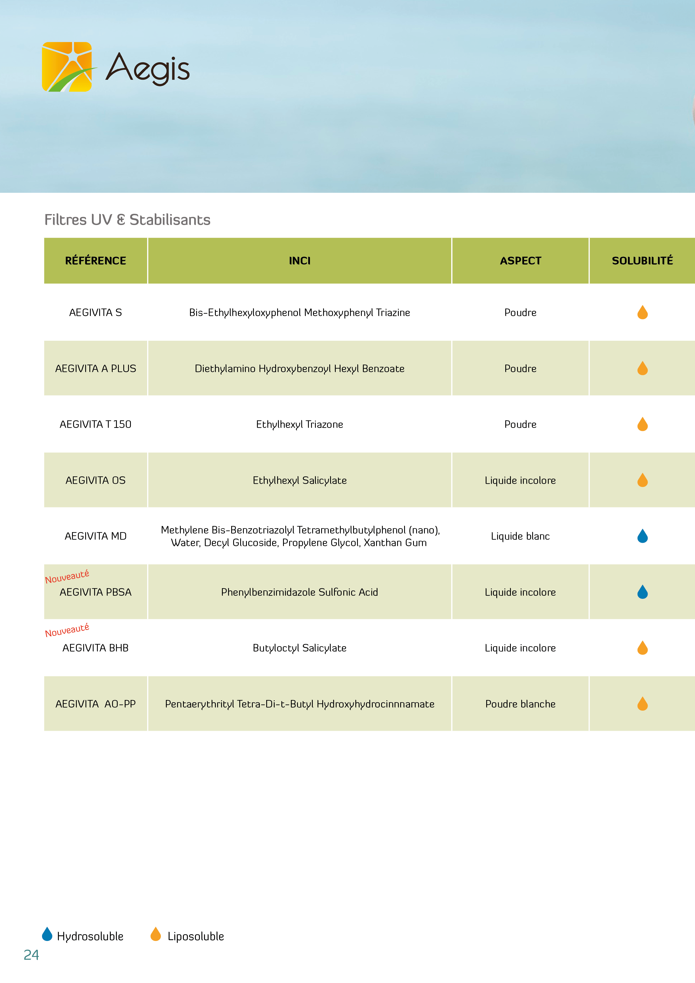
Task: Click 'Nouveauté' tag above AEGIVITA BHB
Action: [67, 630]
